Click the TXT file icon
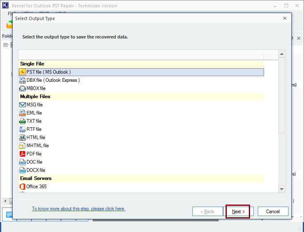 [22, 121]
